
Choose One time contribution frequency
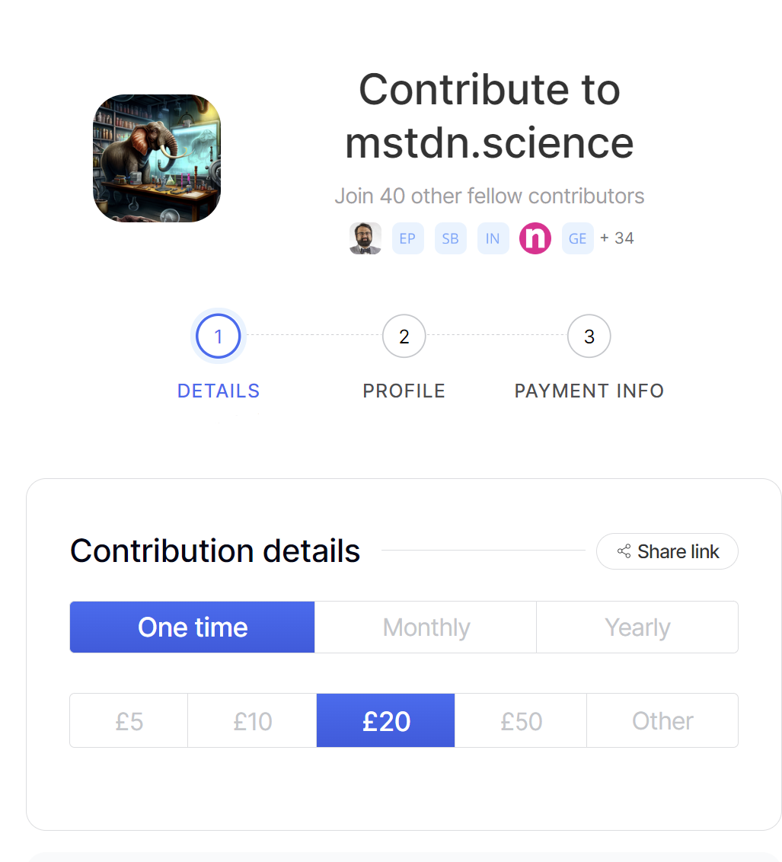[193, 627]
